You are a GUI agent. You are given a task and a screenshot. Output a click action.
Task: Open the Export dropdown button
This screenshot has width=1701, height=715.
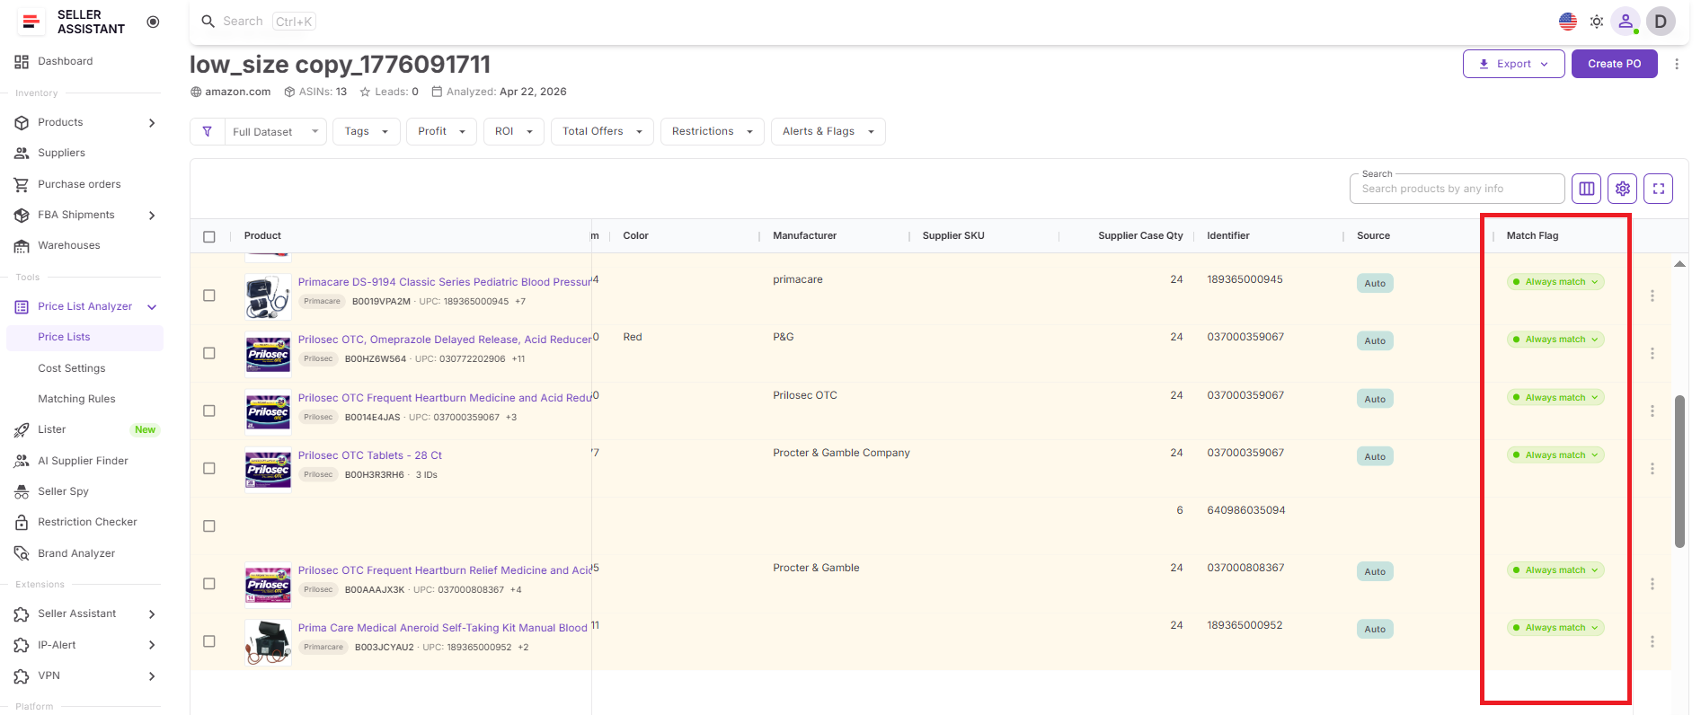point(1514,64)
